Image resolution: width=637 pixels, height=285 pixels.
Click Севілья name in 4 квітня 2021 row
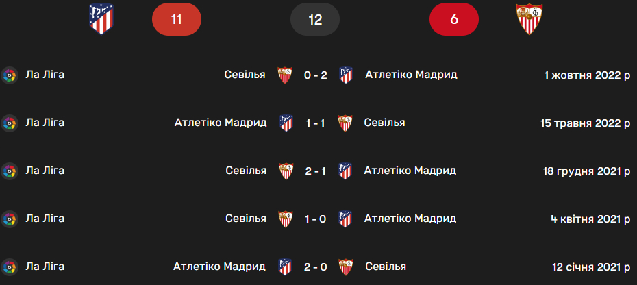[245, 219]
